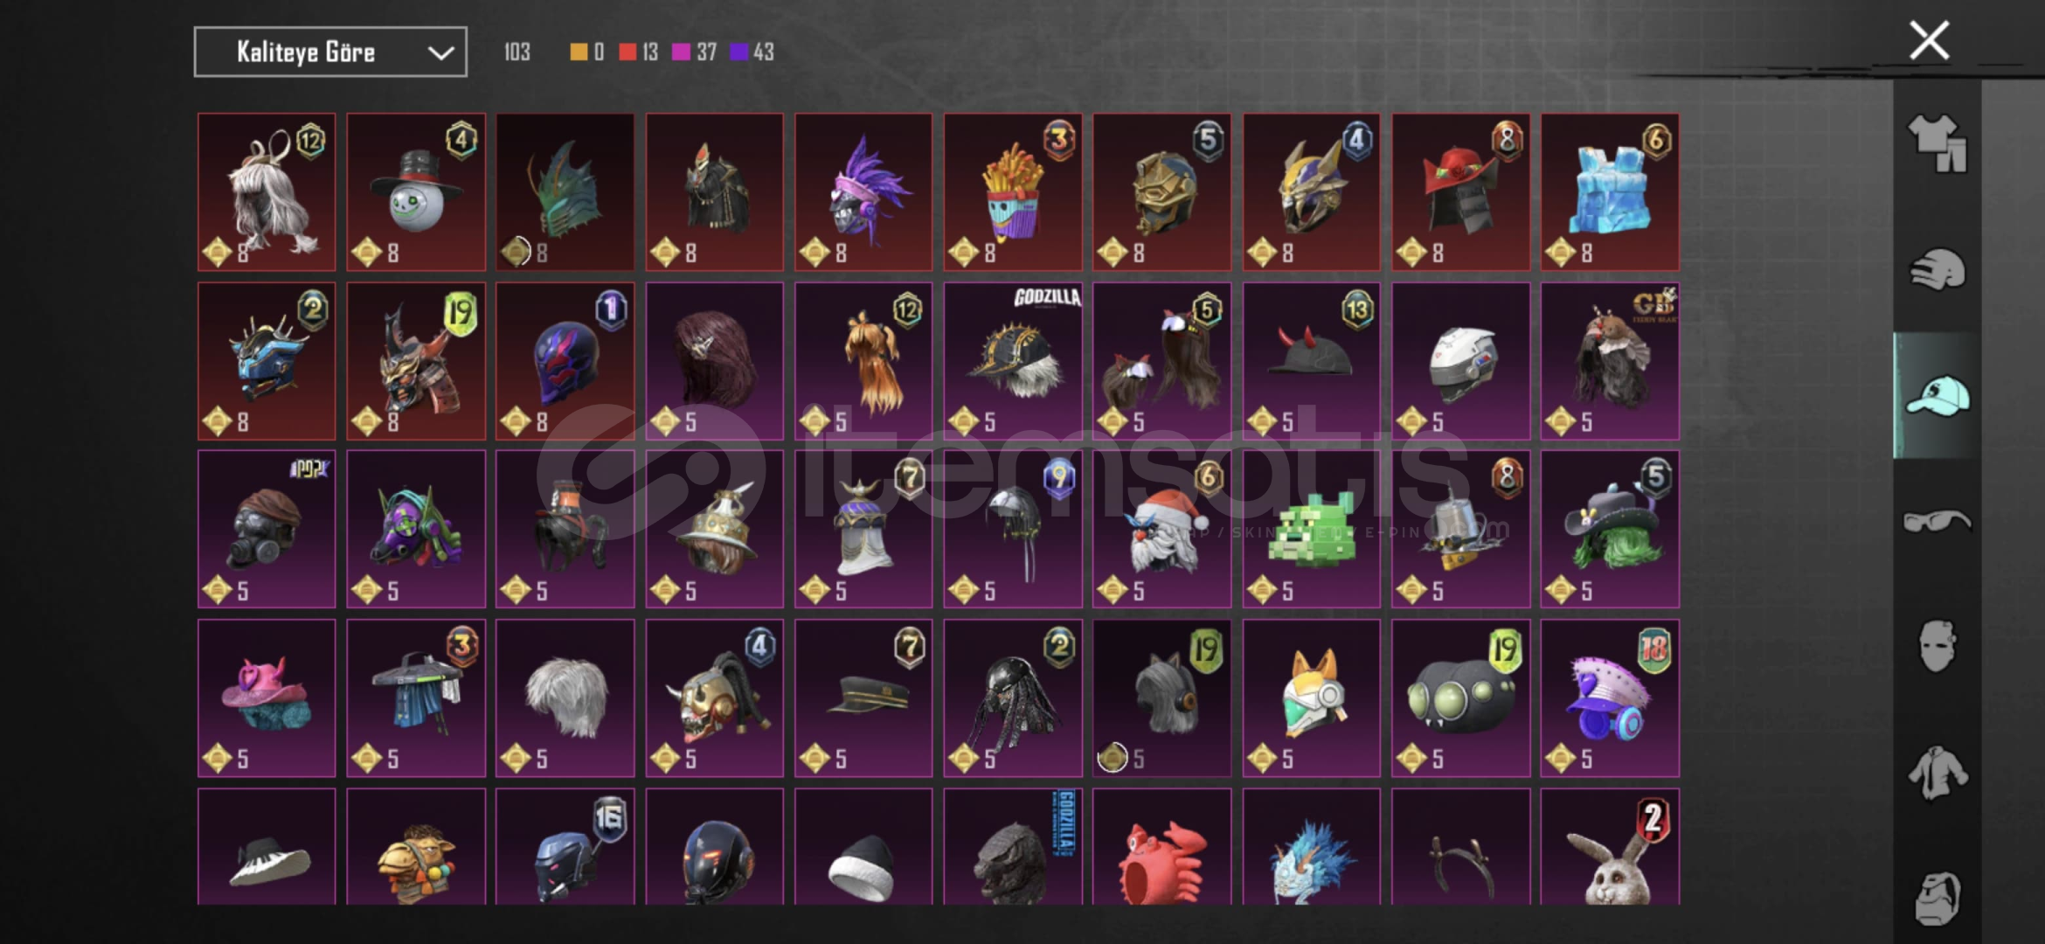Select the white rabbit head item
The width and height of the screenshot is (2045, 944).
click(1610, 847)
